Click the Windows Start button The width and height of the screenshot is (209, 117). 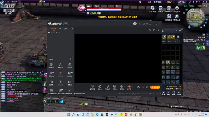point(69,114)
